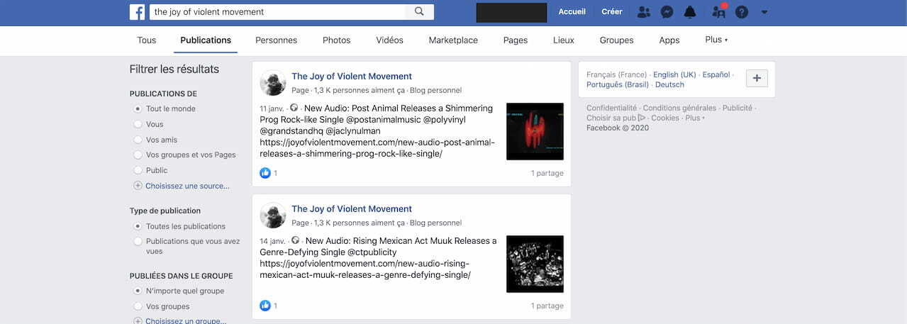Click into the search input field
This screenshot has width=907, height=324.
point(278,12)
